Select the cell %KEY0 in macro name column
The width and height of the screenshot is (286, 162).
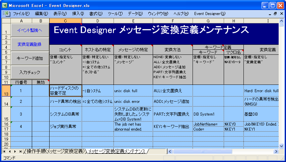[x=234, y=124]
